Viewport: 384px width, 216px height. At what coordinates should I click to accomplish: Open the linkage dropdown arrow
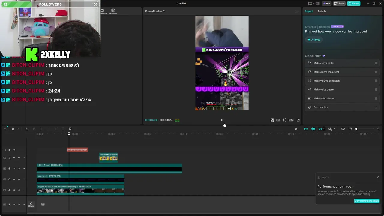[x=324, y=129]
